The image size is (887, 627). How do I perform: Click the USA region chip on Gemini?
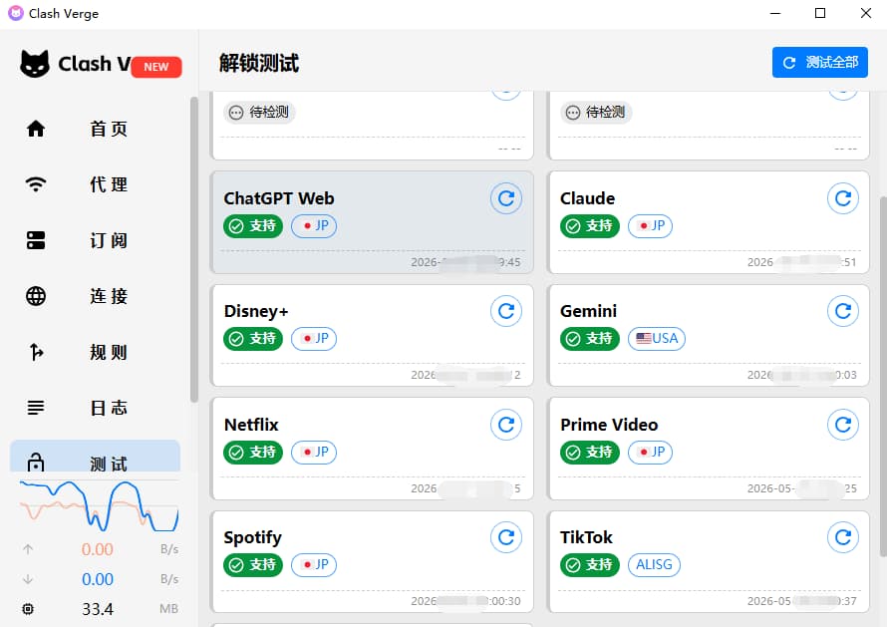click(656, 339)
